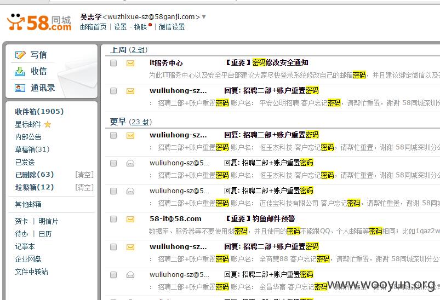Tick checkbox for first 恒玉杰科技 email
Viewport: 440px width, 300px height.
coord(113,135)
